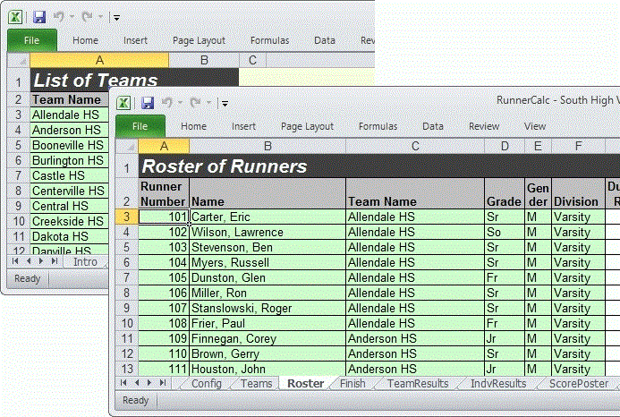Go to next sheet in Teams window
This screenshot has height=417, width=620.
[41, 261]
